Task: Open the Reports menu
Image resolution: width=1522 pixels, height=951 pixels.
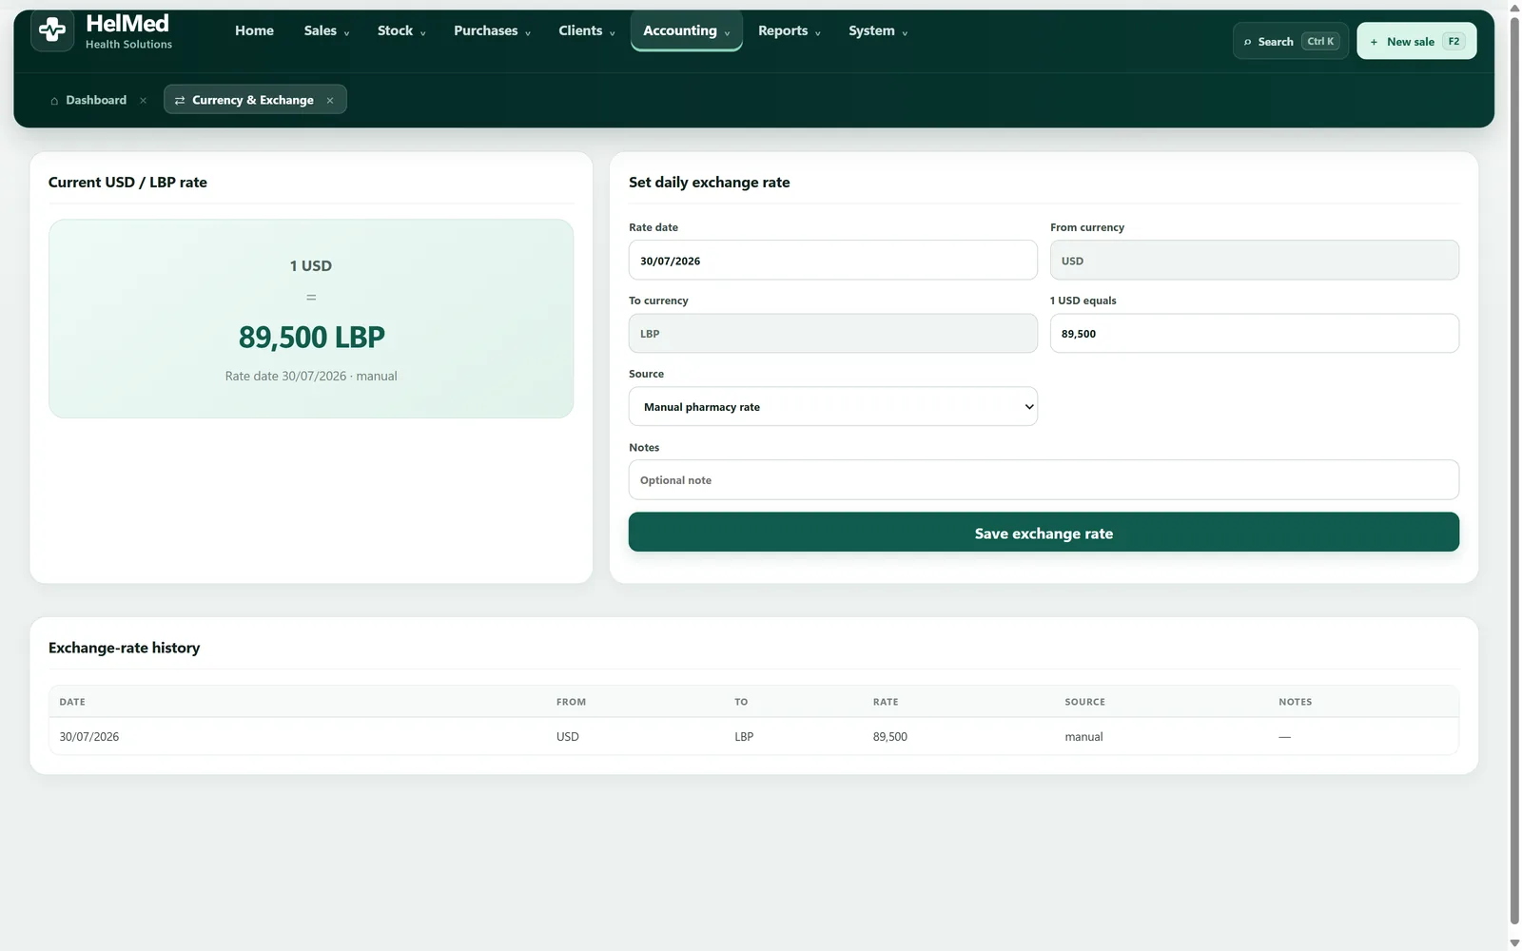Action: point(789,30)
